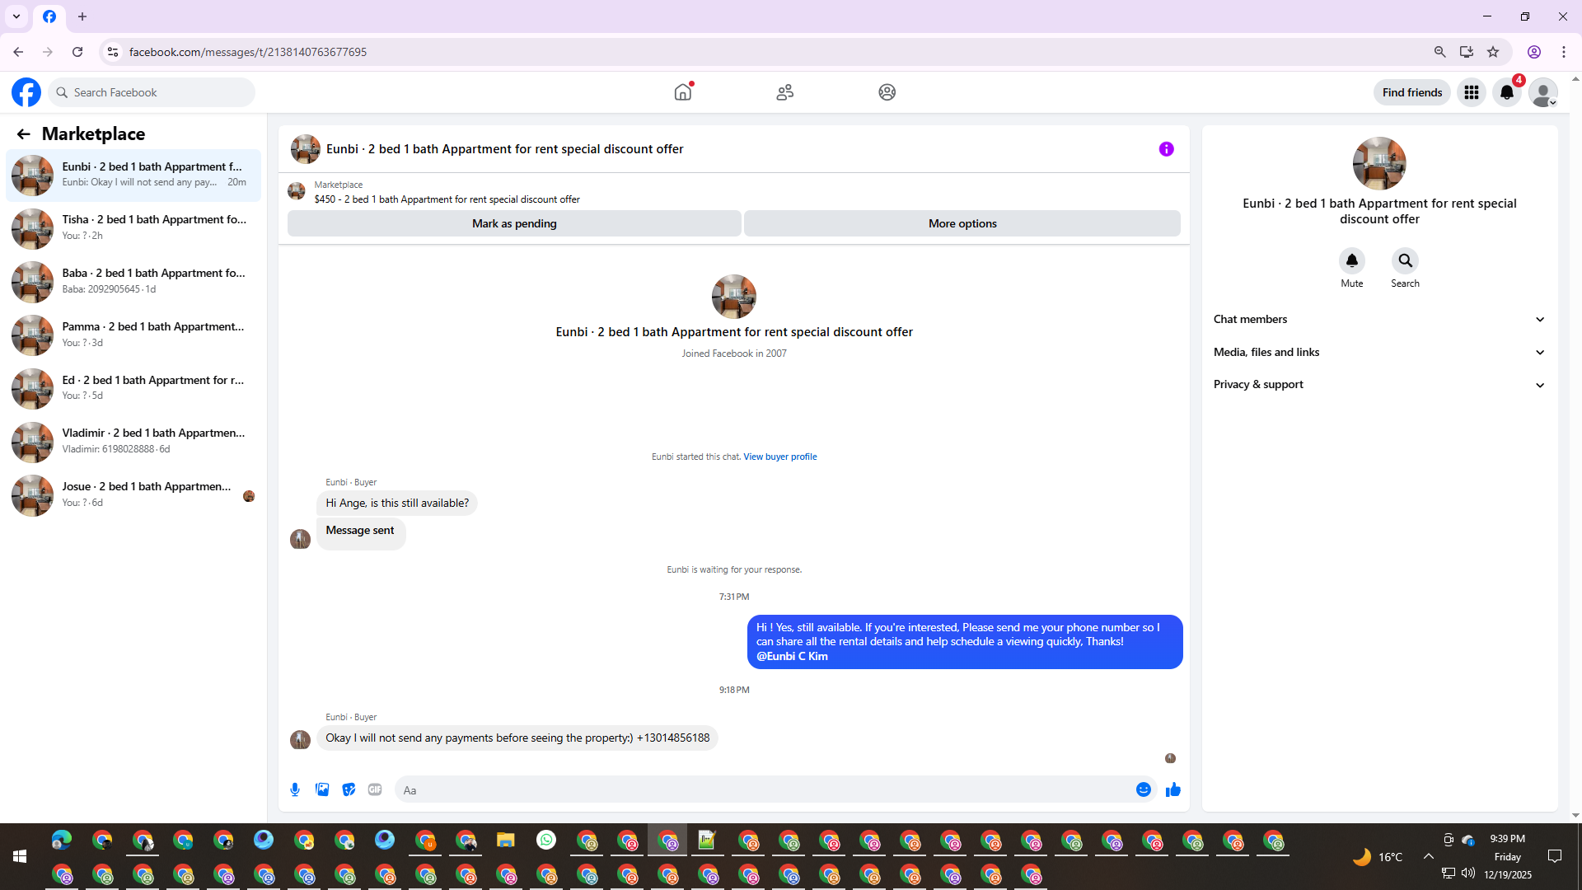Screen dimensions: 1582x890
Task: Attach a file using the image icon
Action: tap(322, 789)
